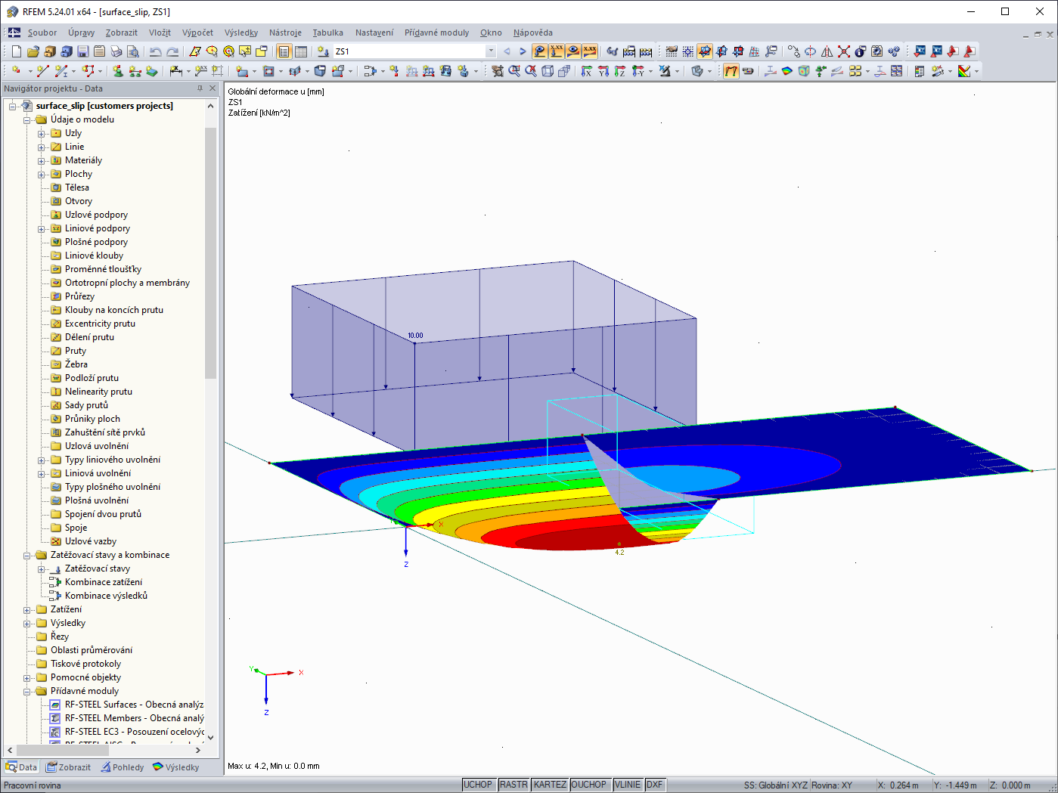
Task: Undo the last action
Action: (155, 51)
